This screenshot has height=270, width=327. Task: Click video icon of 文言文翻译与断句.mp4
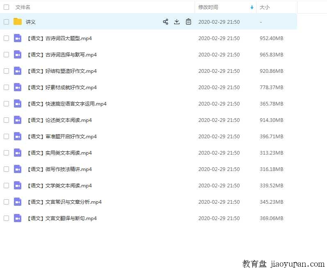click(18, 218)
